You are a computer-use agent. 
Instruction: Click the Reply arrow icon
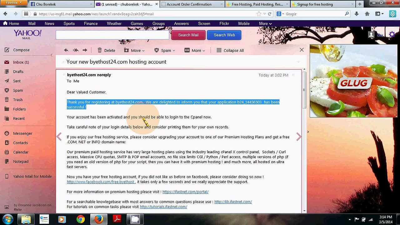(66, 50)
